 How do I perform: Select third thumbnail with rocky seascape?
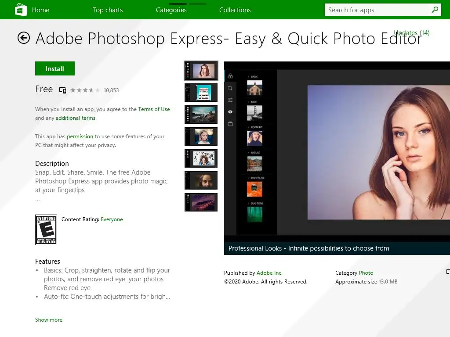pyautogui.click(x=201, y=115)
